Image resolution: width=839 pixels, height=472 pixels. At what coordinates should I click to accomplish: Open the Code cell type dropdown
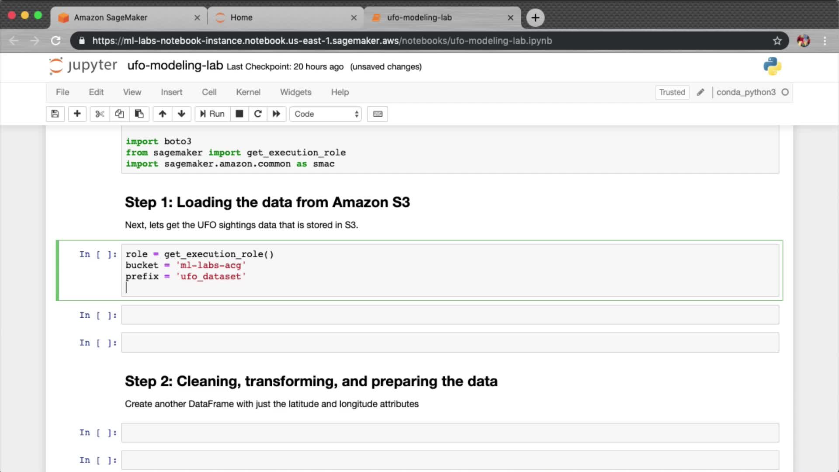point(326,114)
